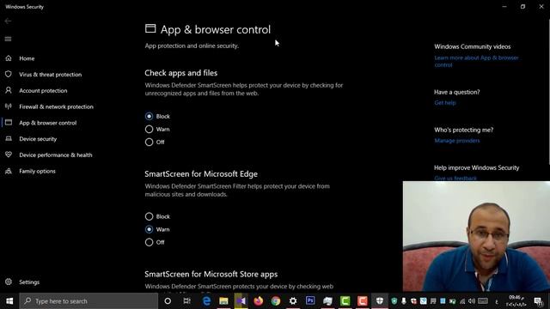550x309 pixels.
Task: Launch Google Chrome from taskbar
Action: point(276,301)
